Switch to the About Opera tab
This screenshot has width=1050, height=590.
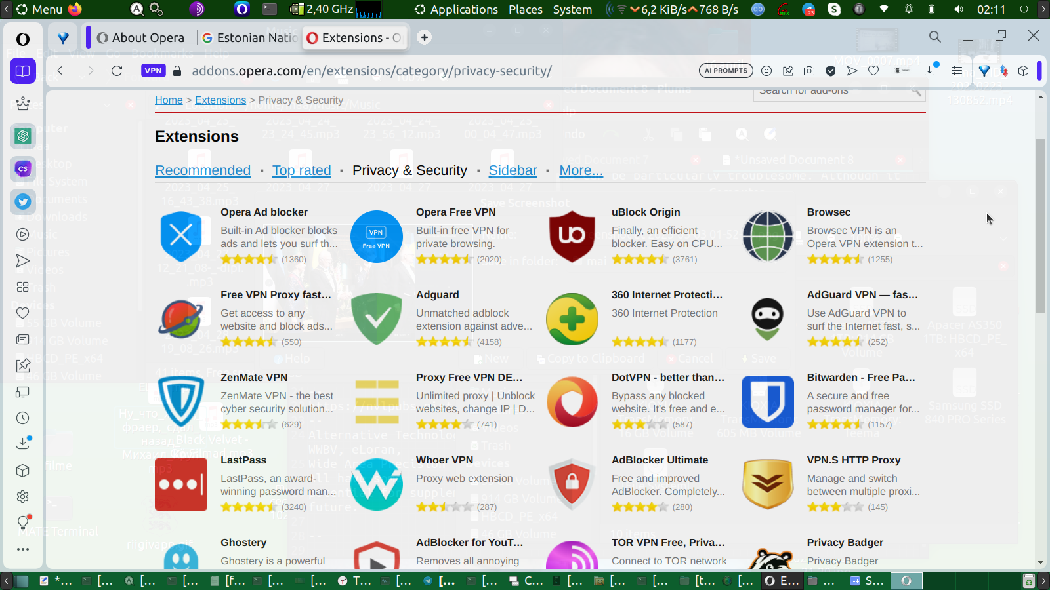pyautogui.click(x=141, y=38)
